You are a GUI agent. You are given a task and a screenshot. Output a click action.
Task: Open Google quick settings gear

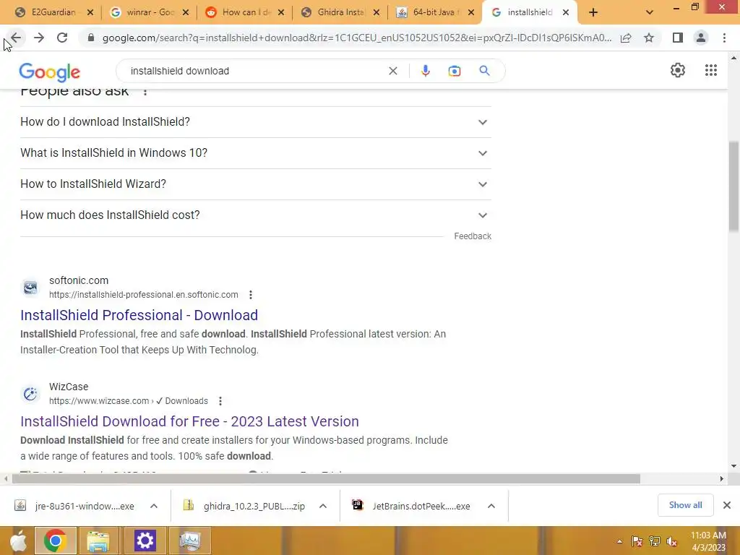(678, 70)
